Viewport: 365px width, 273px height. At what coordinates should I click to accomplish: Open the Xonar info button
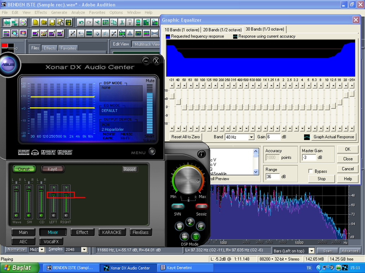201,155
